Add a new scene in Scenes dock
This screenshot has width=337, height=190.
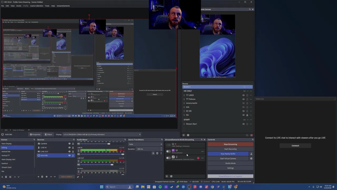pyautogui.click(x=2, y=177)
